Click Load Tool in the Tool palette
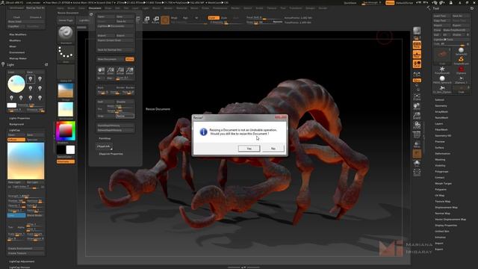Image resolution: width=478 pixels, height=269 pixels. [x=441, y=16]
